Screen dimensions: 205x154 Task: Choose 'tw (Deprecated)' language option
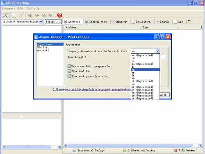pyautogui.click(x=145, y=99)
